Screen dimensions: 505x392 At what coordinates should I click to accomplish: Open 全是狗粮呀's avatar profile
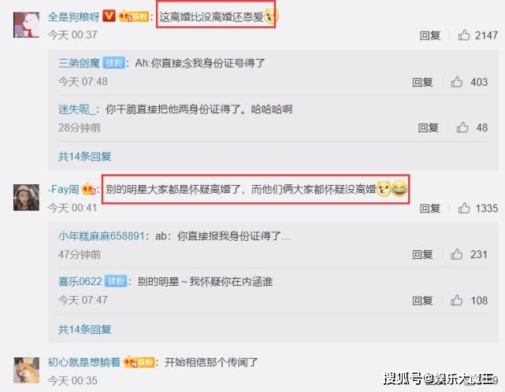[26, 24]
